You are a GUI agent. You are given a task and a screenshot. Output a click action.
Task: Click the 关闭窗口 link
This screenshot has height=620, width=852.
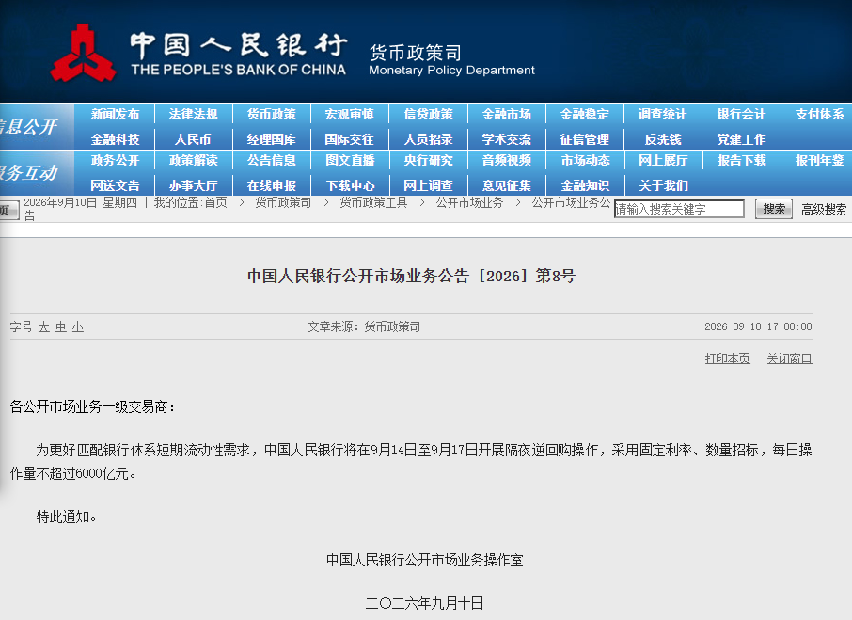[789, 358]
